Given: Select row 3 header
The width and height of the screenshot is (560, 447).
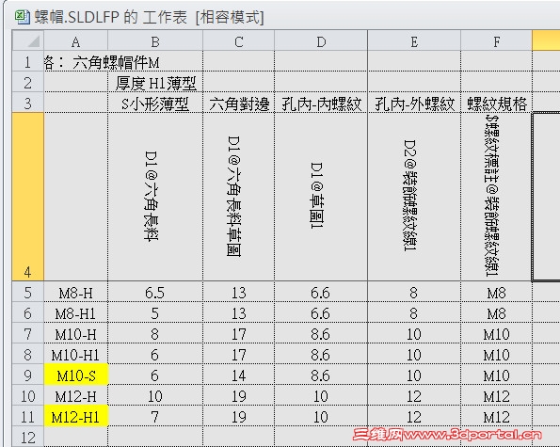Looking at the screenshot, I should (x=28, y=103).
